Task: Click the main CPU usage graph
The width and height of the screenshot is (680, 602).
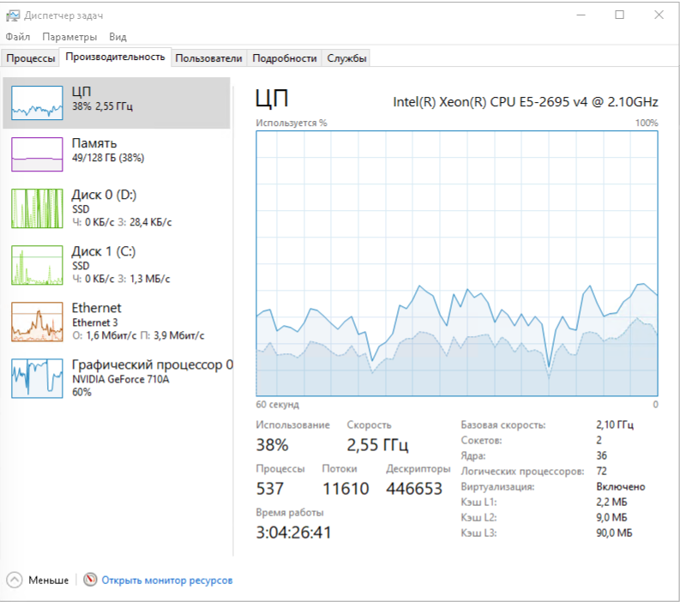Action: (457, 264)
